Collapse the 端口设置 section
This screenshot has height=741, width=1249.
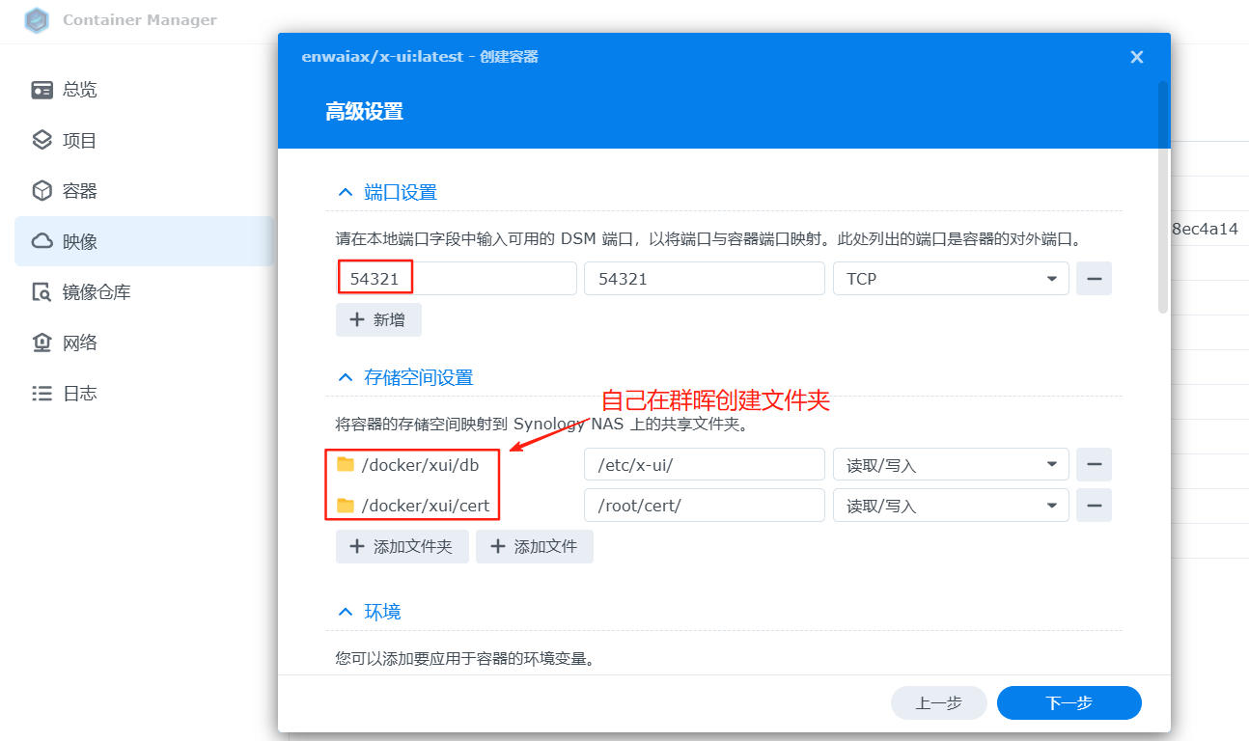click(x=346, y=193)
